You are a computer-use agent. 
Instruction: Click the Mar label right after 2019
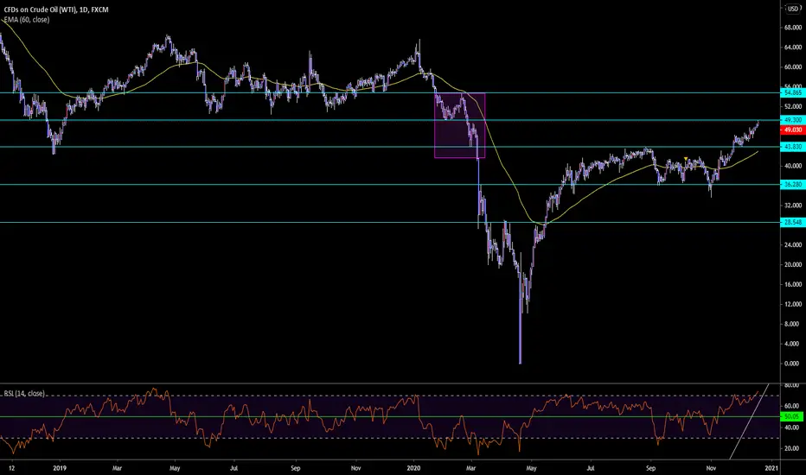pyautogui.click(x=118, y=468)
